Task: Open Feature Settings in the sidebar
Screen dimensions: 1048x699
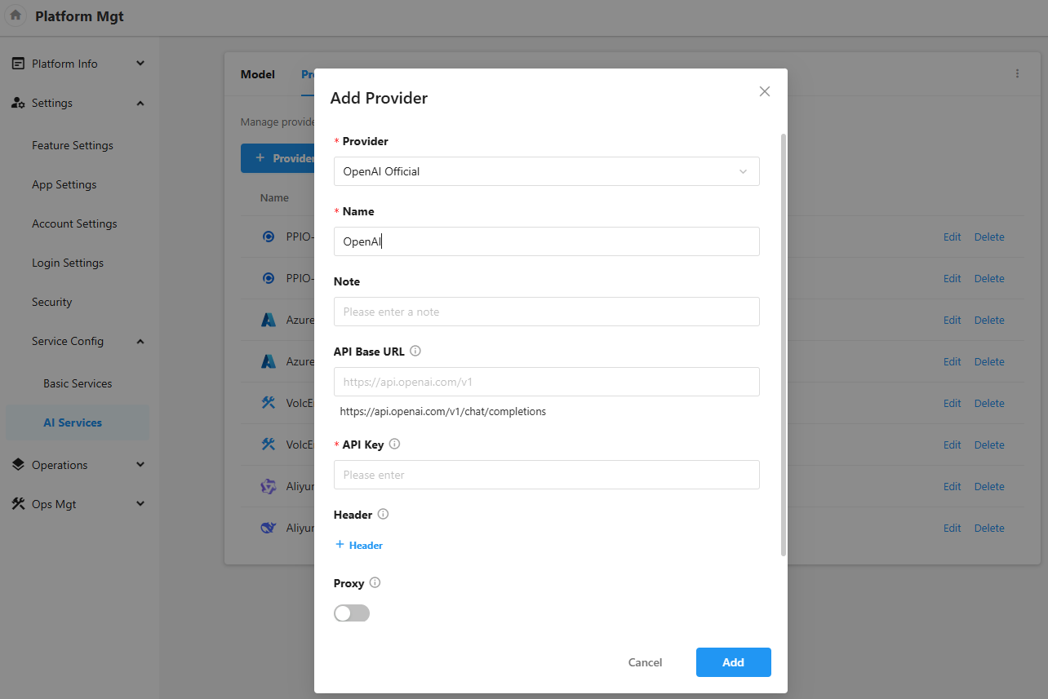Action: (73, 145)
